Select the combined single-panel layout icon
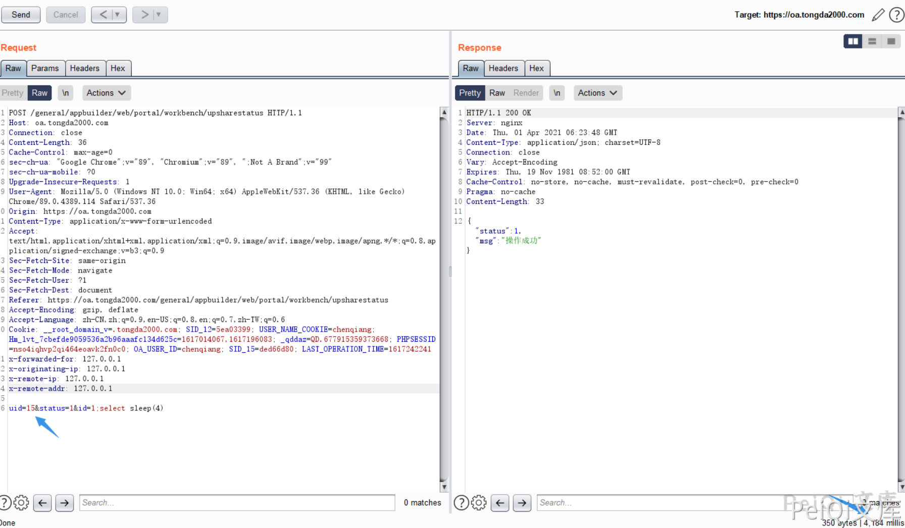 [891, 41]
